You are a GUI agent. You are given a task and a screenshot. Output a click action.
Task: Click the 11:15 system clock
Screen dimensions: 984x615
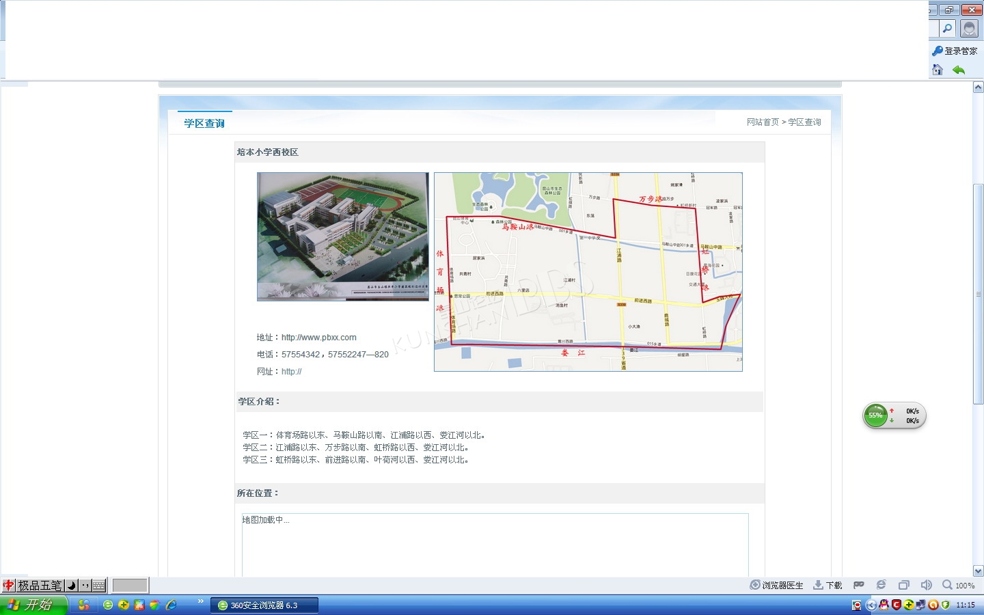pyautogui.click(x=966, y=605)
